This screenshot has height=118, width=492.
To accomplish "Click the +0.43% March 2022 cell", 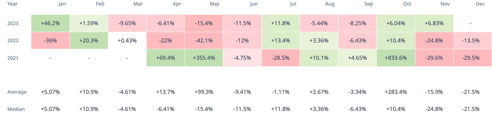I will (x=127, y=41).
